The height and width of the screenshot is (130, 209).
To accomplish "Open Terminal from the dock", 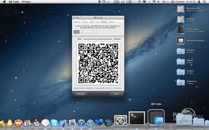I will click(x=137, y=118).
